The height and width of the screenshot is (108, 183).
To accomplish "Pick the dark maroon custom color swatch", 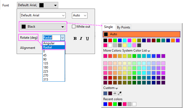I will [x=110, y=93].
